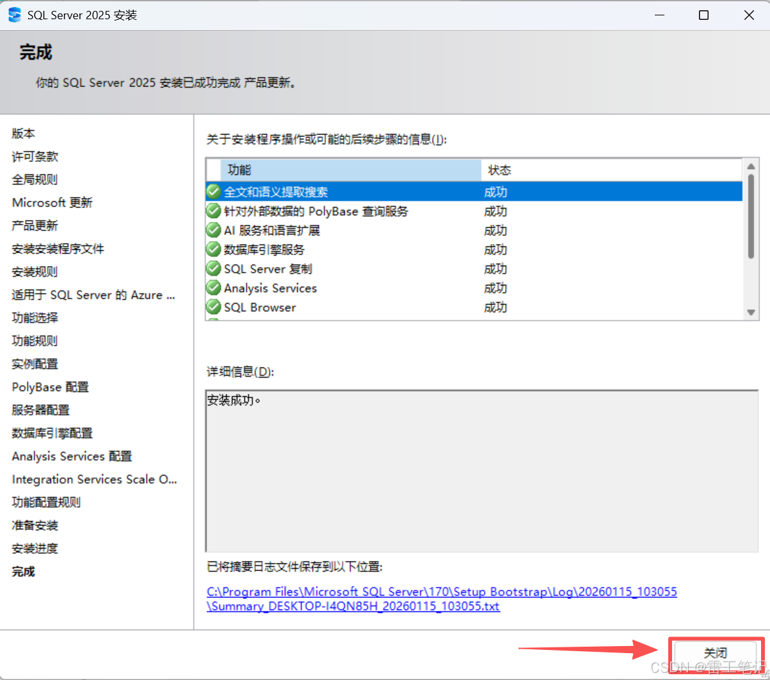Open the summary log file path link
Viewport: 770px width, 680px height.
tap(442, 599)
